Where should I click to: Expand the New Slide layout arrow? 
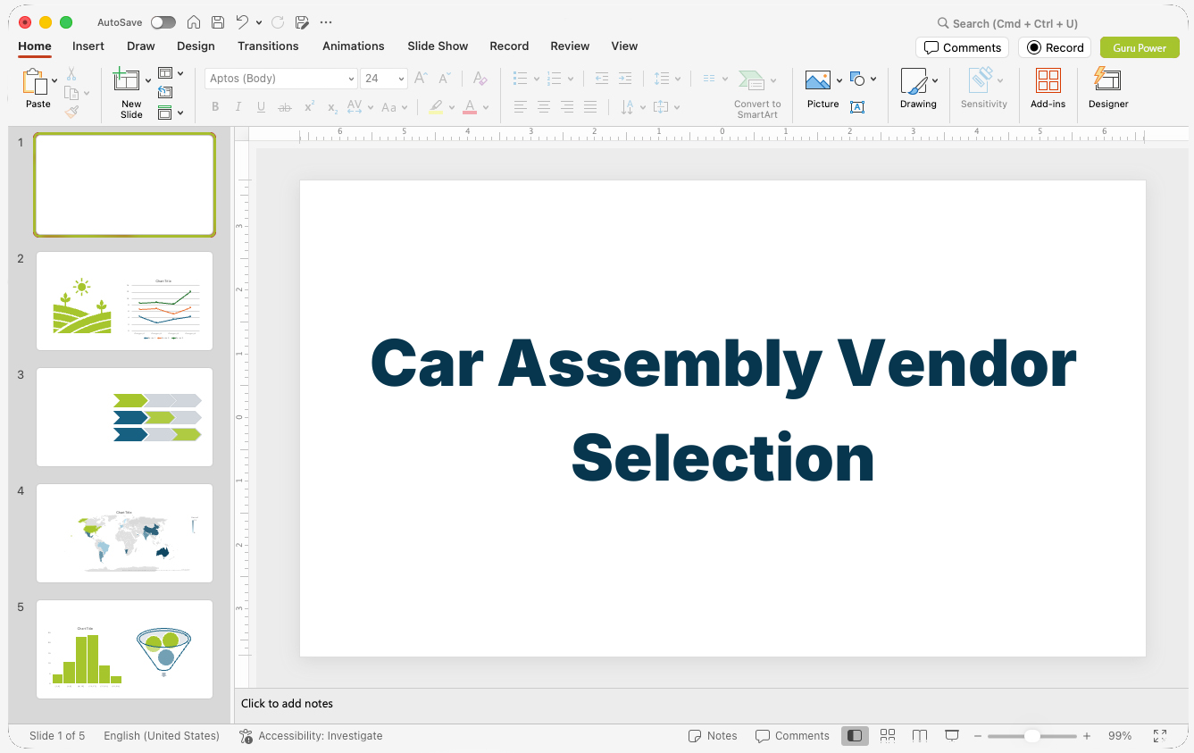[148, 80]
